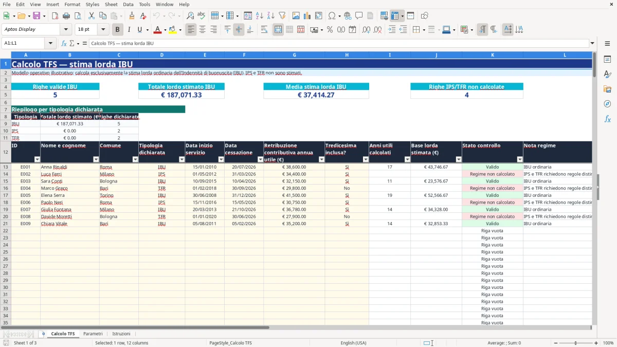Image resolution: width=617 pixels, height=347 pixels.
Task: Open the filter dropdown for Stato controllo
Action: pos(520,159)
